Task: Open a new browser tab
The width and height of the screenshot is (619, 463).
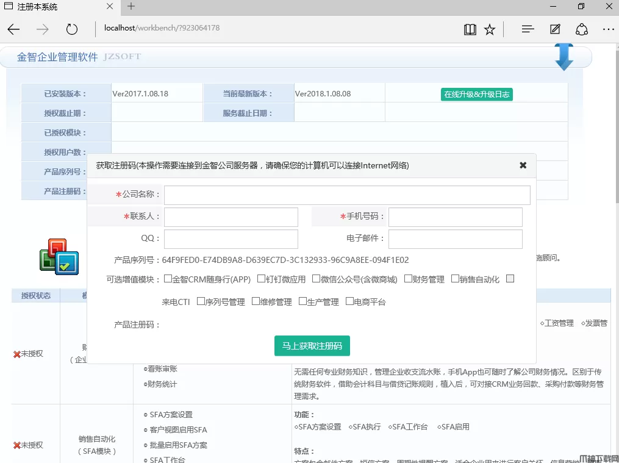Action: pyautogui.click(x=131, y=7)
